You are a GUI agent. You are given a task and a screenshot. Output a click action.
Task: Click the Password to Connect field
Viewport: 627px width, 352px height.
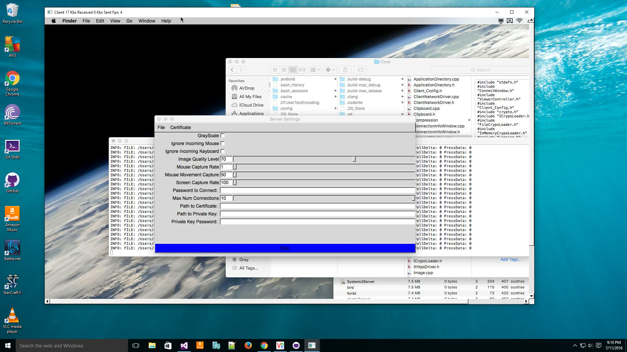[317, 190]
